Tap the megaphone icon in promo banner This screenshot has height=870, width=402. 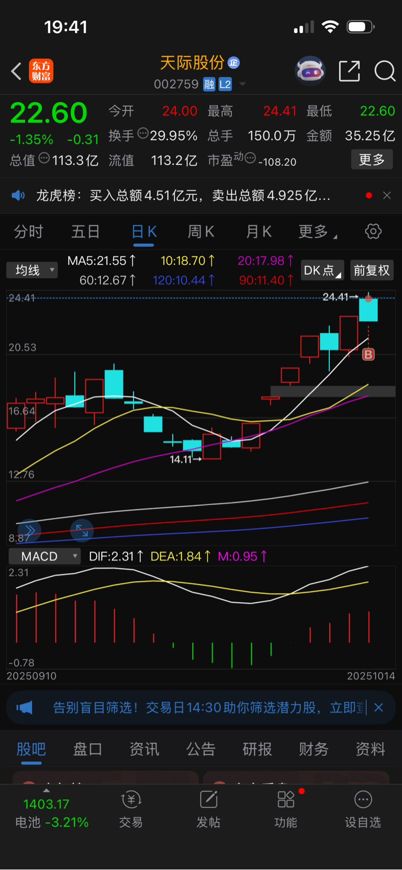(24, 708)
